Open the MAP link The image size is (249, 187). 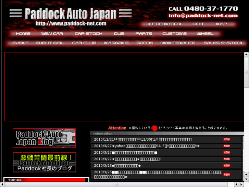[221, 24]
